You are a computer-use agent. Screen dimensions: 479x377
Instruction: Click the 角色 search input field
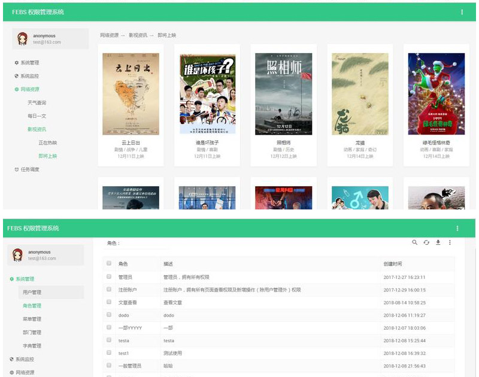click(145, 244)
